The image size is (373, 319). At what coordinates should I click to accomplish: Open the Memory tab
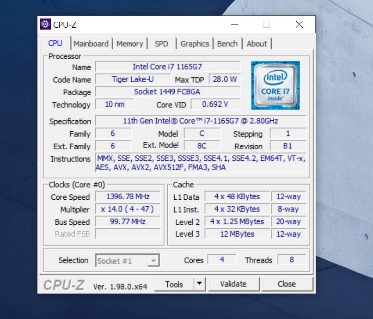(130, 44)
